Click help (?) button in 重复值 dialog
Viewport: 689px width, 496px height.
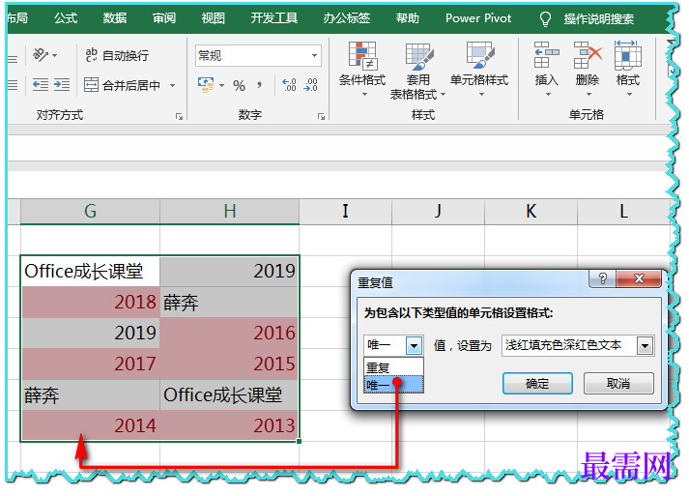coord(602,278)
